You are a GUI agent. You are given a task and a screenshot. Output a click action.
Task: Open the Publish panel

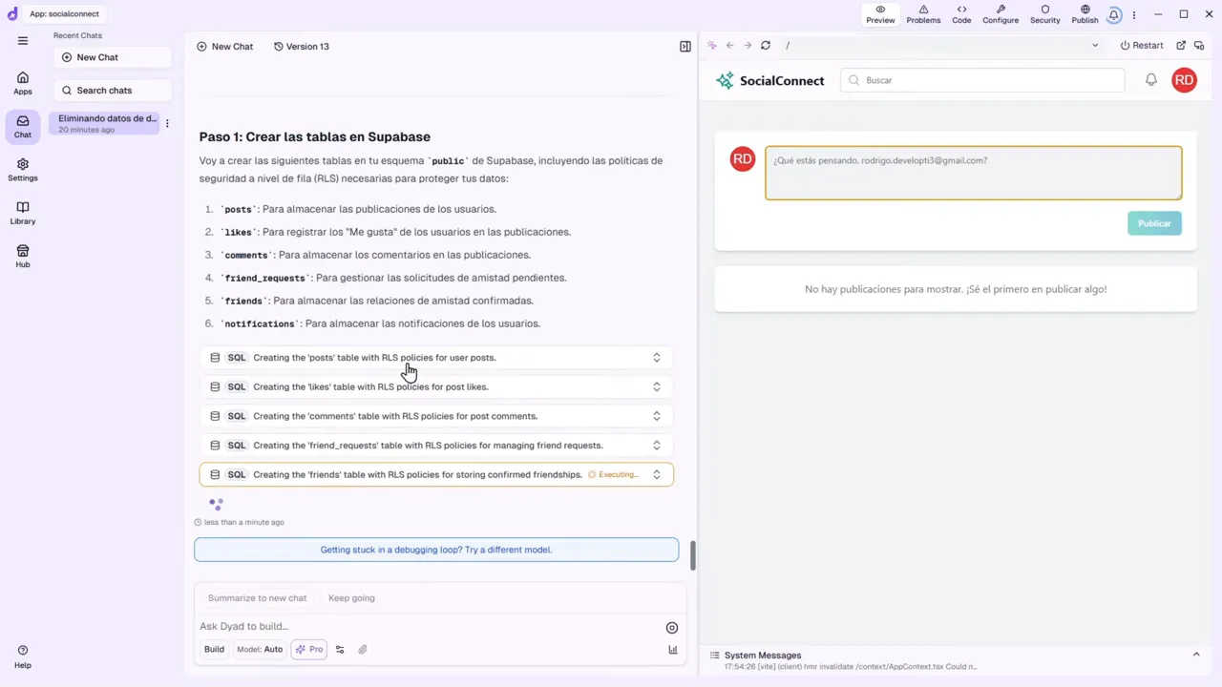pyautogui.click(x=1085, y=13)
